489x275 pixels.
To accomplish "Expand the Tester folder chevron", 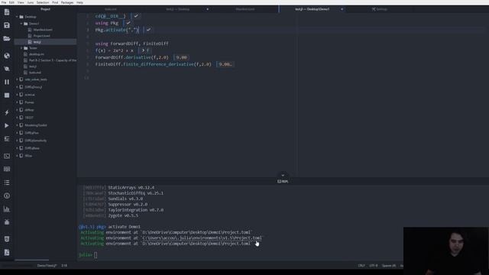I will coord(21,48).
